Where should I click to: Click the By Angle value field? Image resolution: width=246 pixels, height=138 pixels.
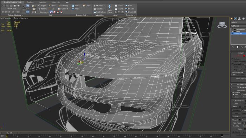coord(243,64)
